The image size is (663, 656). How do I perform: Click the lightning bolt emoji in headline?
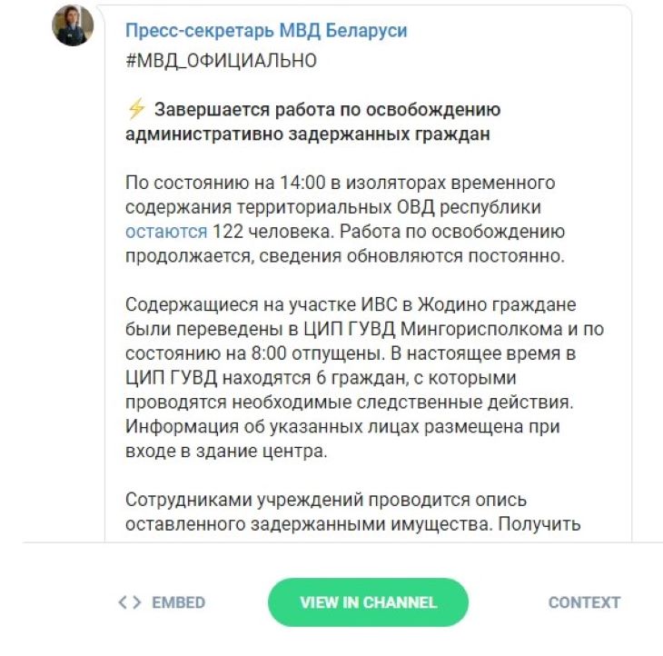coord(136,110)
